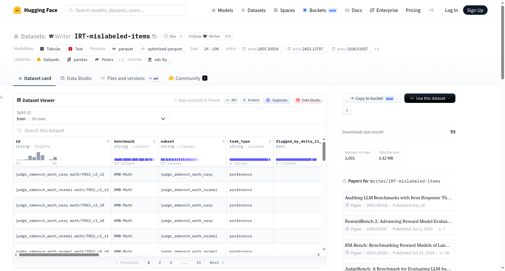Open Enterprise in the top navigation
The height and width of the screenshot is (271, 505).
pyautogui.click(x=384, y=10)
